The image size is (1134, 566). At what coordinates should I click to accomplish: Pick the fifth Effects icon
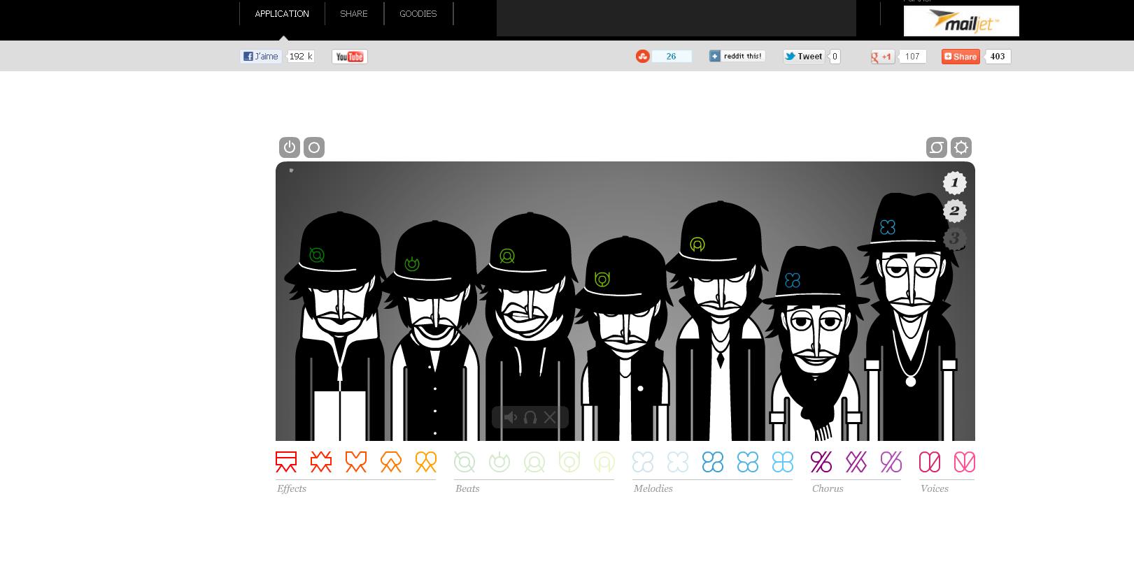426,462
